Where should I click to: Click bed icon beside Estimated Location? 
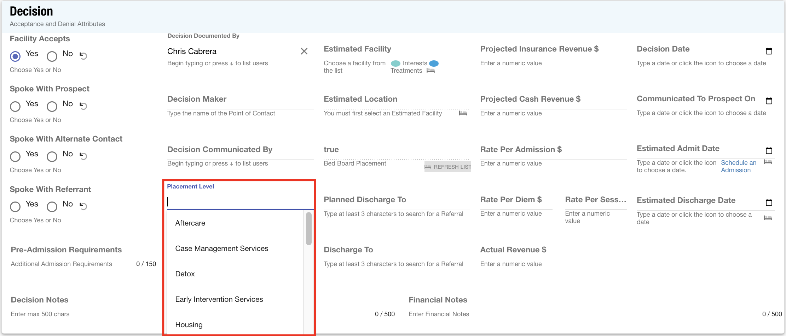463,113
